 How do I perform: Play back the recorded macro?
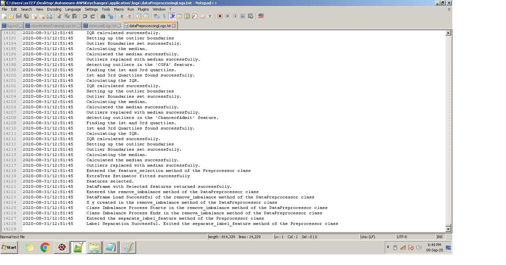coord(235,16)
